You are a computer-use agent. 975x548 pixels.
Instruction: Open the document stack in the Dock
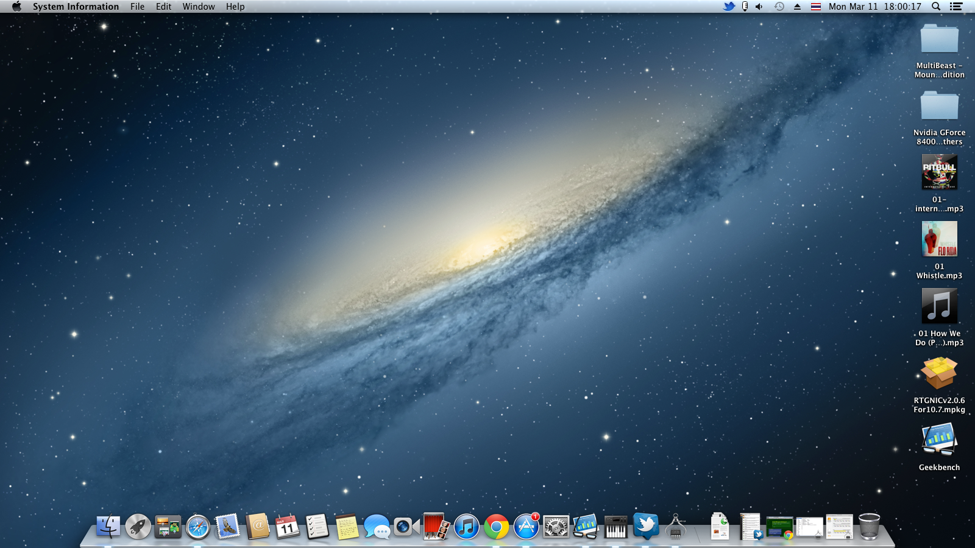tap(720, 527)
